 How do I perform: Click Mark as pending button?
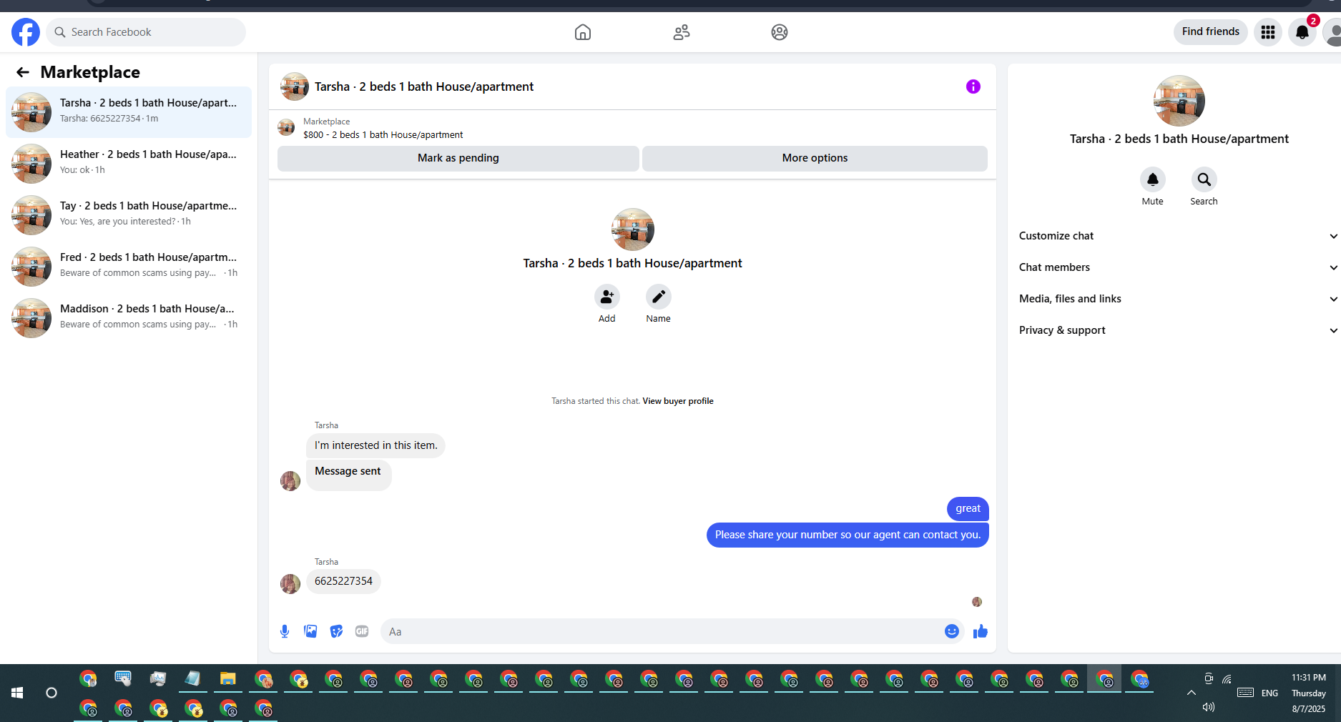pos(458,158)
